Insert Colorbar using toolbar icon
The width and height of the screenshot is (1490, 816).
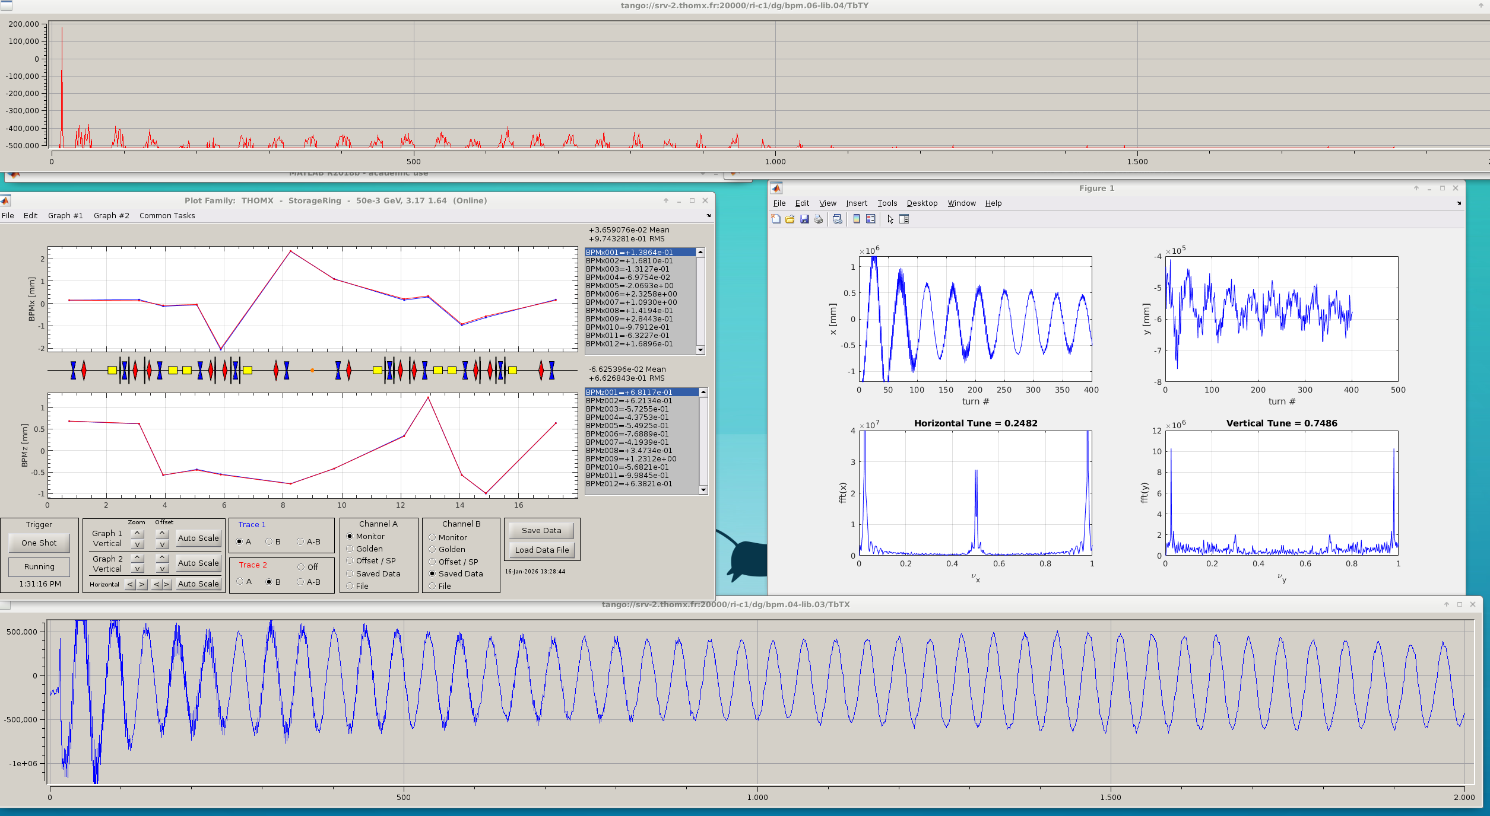[857, 219]
